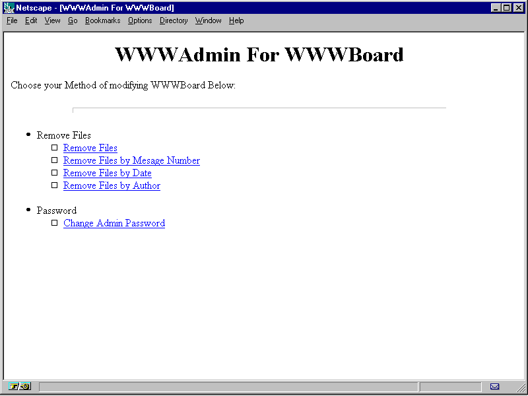Viewport: 528px width, 396px height.
Task: Open the Remove Files by Date link
Action: [x=108, y=173]
